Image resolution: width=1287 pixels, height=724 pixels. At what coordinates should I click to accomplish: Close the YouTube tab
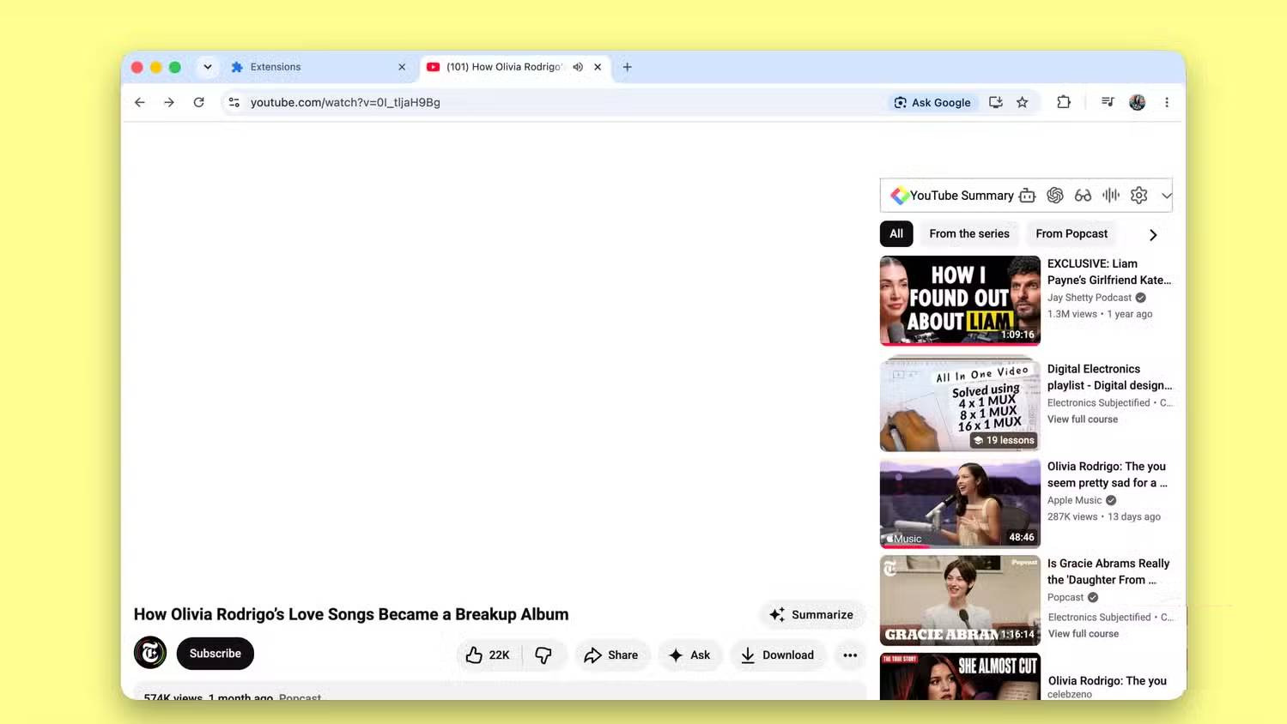(x=598, y=67)
